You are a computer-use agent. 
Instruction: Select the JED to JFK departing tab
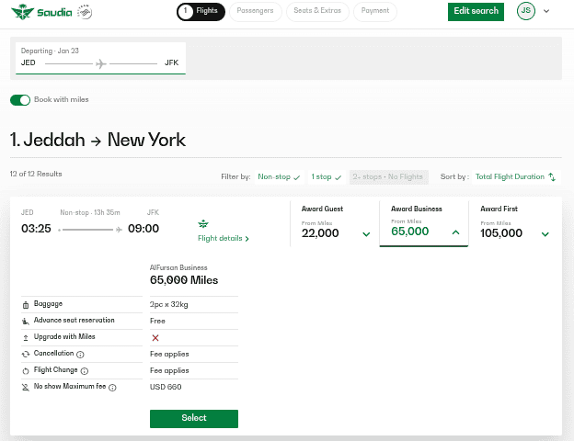[x=100, y=58]
